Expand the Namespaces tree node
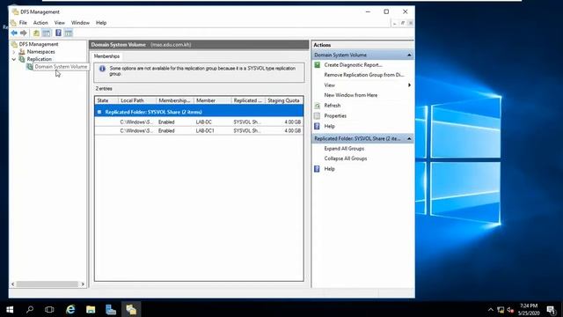This screenshot has width=563, height=317. (x=14, y=52)
